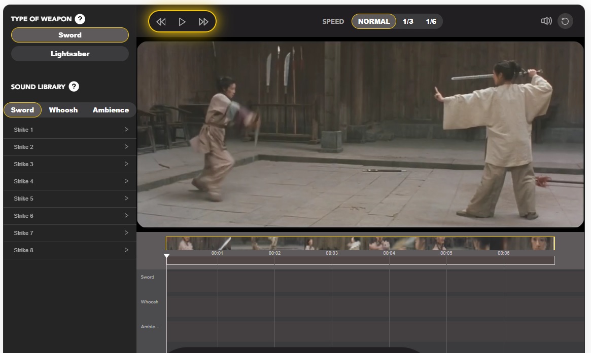The image size is (591, 353).
Task: Click the reset icon in top right
Action: click(x=565, y=21)
